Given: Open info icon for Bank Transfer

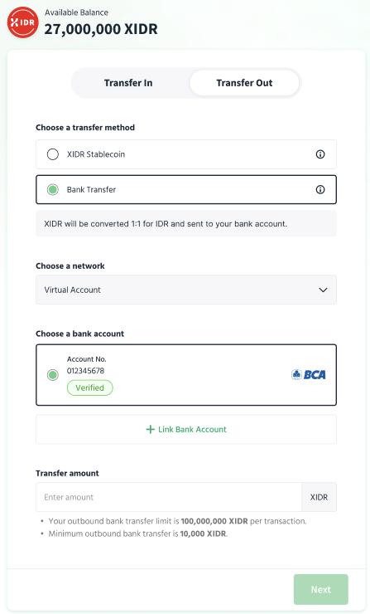Looking at the screenshot, I should (320, 189).
